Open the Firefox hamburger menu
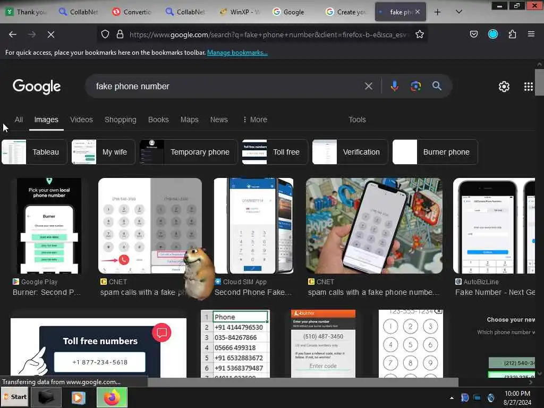Screen dimensions: 544x408 coord(531,34)
